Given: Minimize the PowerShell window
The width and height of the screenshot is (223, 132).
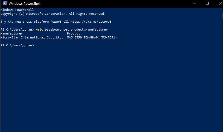Looking at the screenshot, I should point(194,3).
